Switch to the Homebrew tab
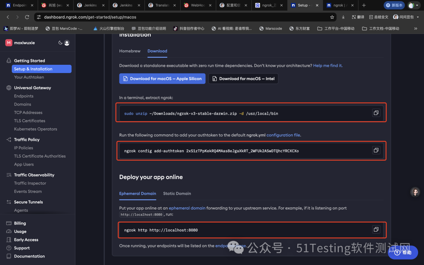Screen dimensions: 424x265 pos(130,51)
